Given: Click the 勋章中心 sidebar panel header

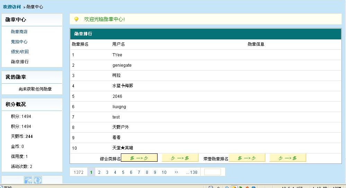Looking at the screenshot, I should [32, 20].
